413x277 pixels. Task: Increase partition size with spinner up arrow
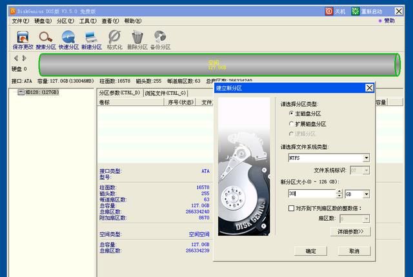pos(339,192)
